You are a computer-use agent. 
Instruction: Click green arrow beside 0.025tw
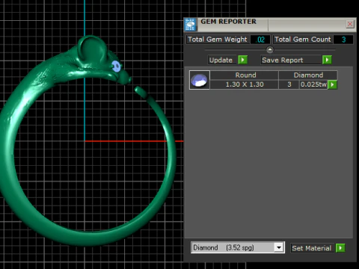click(332, 84)
